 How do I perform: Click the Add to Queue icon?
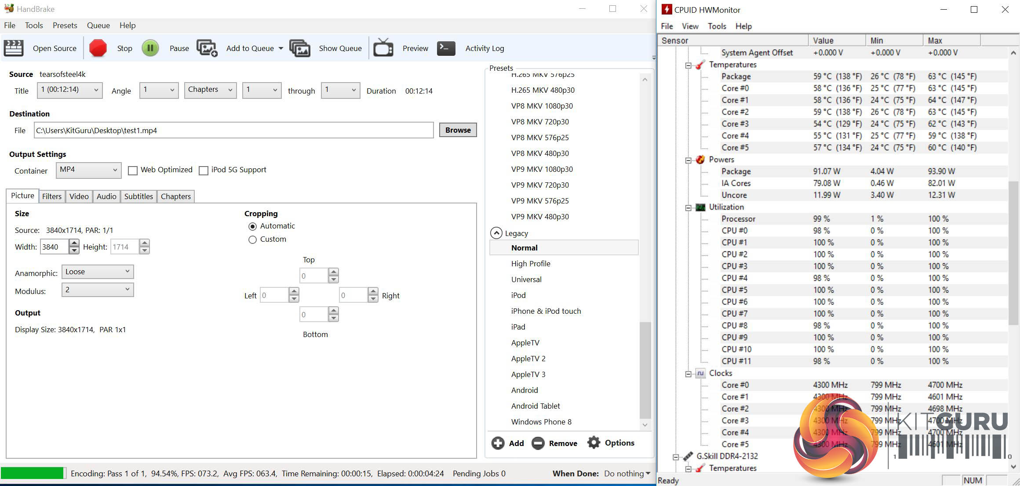coord(207,48)
